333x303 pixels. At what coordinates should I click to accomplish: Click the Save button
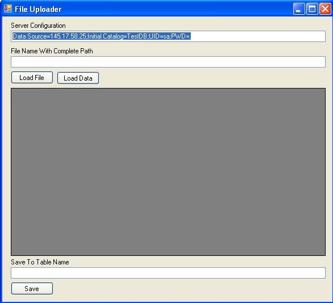click(32, 289)
